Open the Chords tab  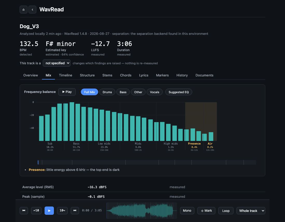point(126,75)
